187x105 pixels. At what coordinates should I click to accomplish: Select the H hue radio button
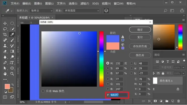[x=108, y=63]
